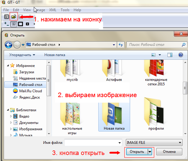Select Рабочий стол in the navigation pane
Image resolution: width=188 pixels, height=161 pixels.
pos(31,85)
